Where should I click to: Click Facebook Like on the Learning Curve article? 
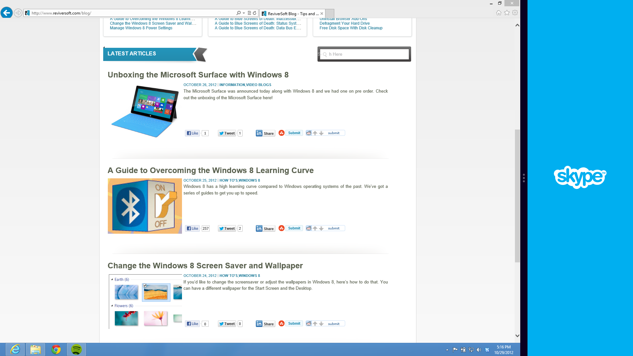pyautogui.click(x=192, y=228)
